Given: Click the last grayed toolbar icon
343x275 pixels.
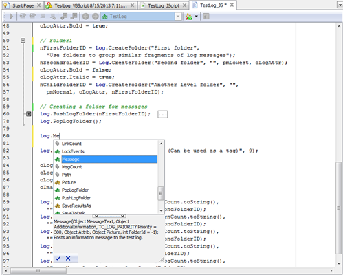Looking at the screenshot, I should tap(206, 16).
